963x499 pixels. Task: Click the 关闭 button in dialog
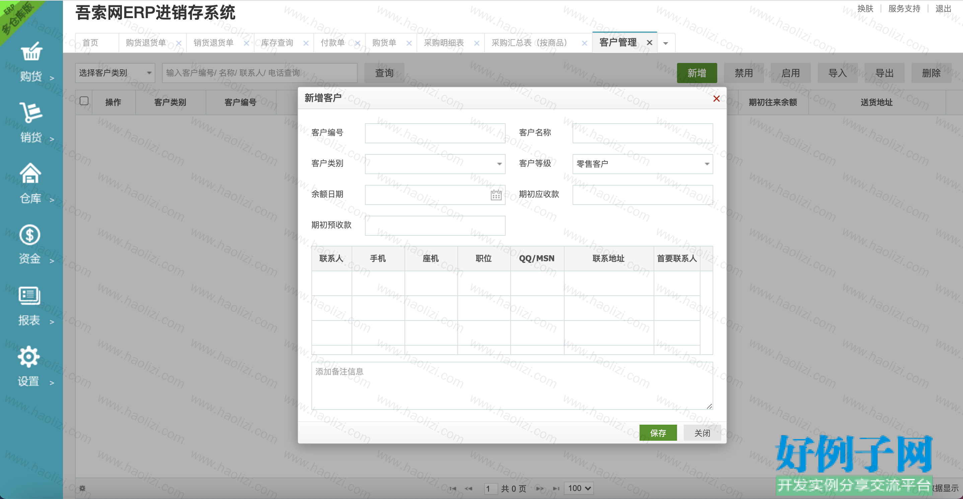coord(702,433)
